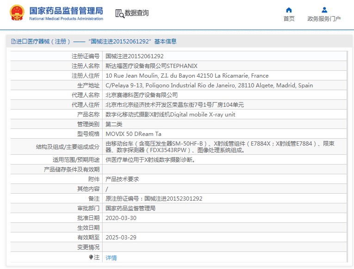This screenshot has width=354, height=269.
Task: Select approval date 2020-03-30
Action: 121,218
